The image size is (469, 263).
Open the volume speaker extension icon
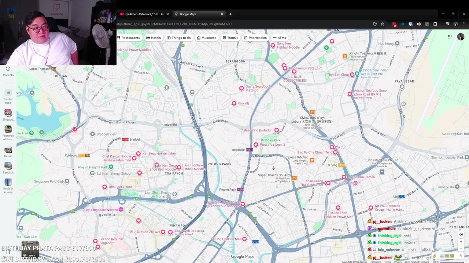(418, 24)
